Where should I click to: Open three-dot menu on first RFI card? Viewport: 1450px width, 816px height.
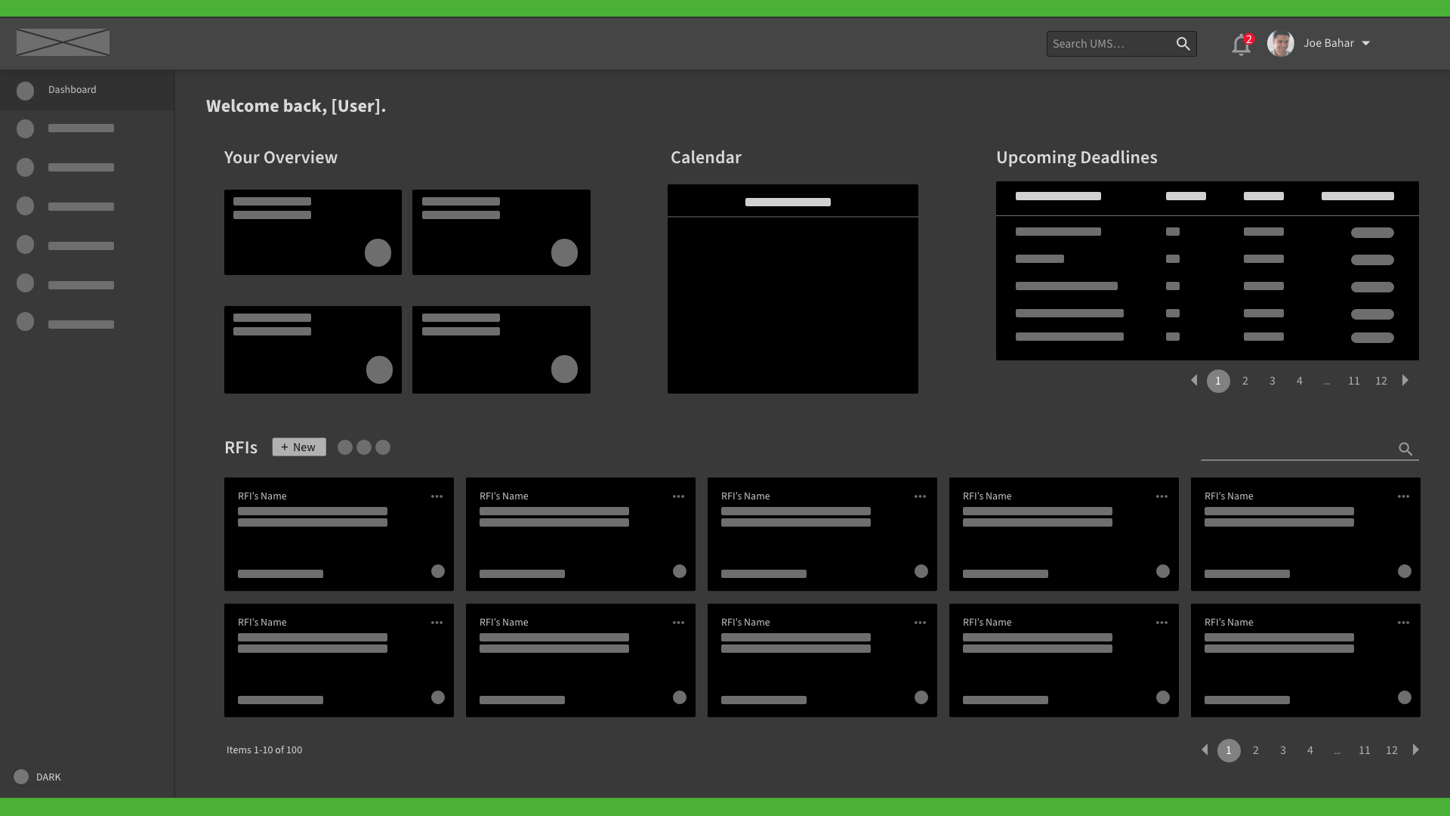tap(437, 496)
